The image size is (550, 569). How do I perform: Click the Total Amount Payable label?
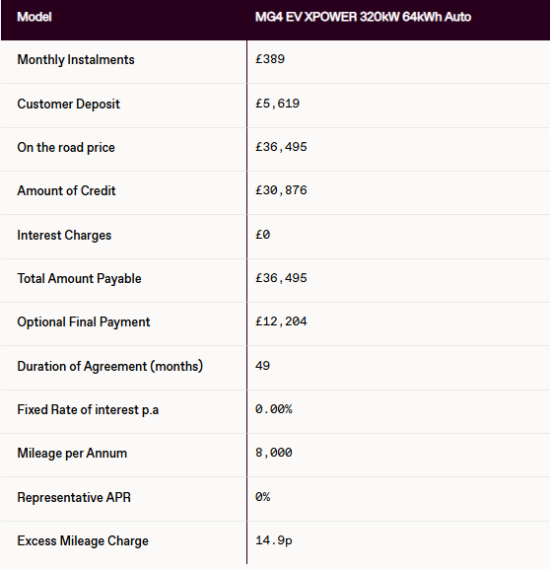click(x=80, y=279)
